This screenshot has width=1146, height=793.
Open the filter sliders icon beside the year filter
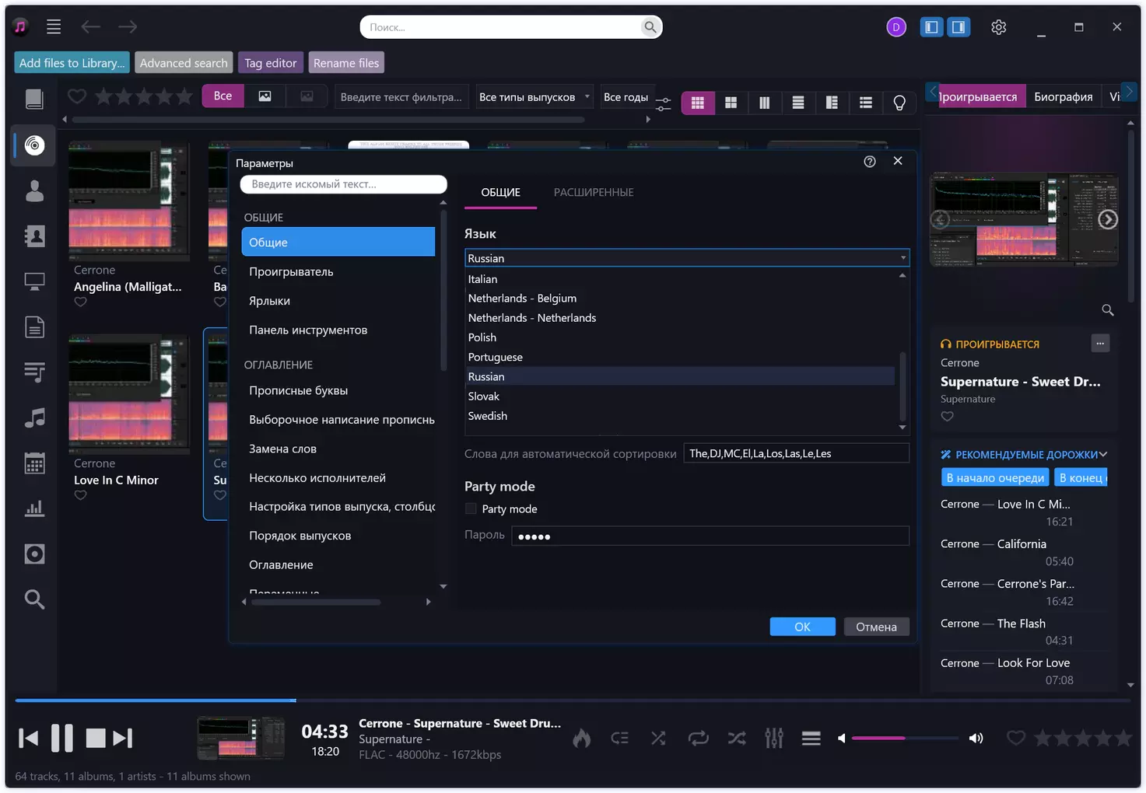[x=663, y=103]
